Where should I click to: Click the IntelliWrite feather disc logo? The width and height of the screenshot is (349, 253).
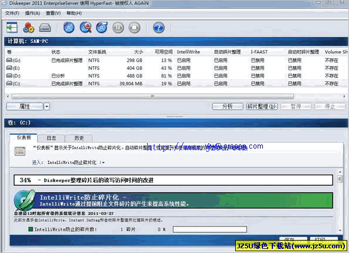click(x=25, y=200)
